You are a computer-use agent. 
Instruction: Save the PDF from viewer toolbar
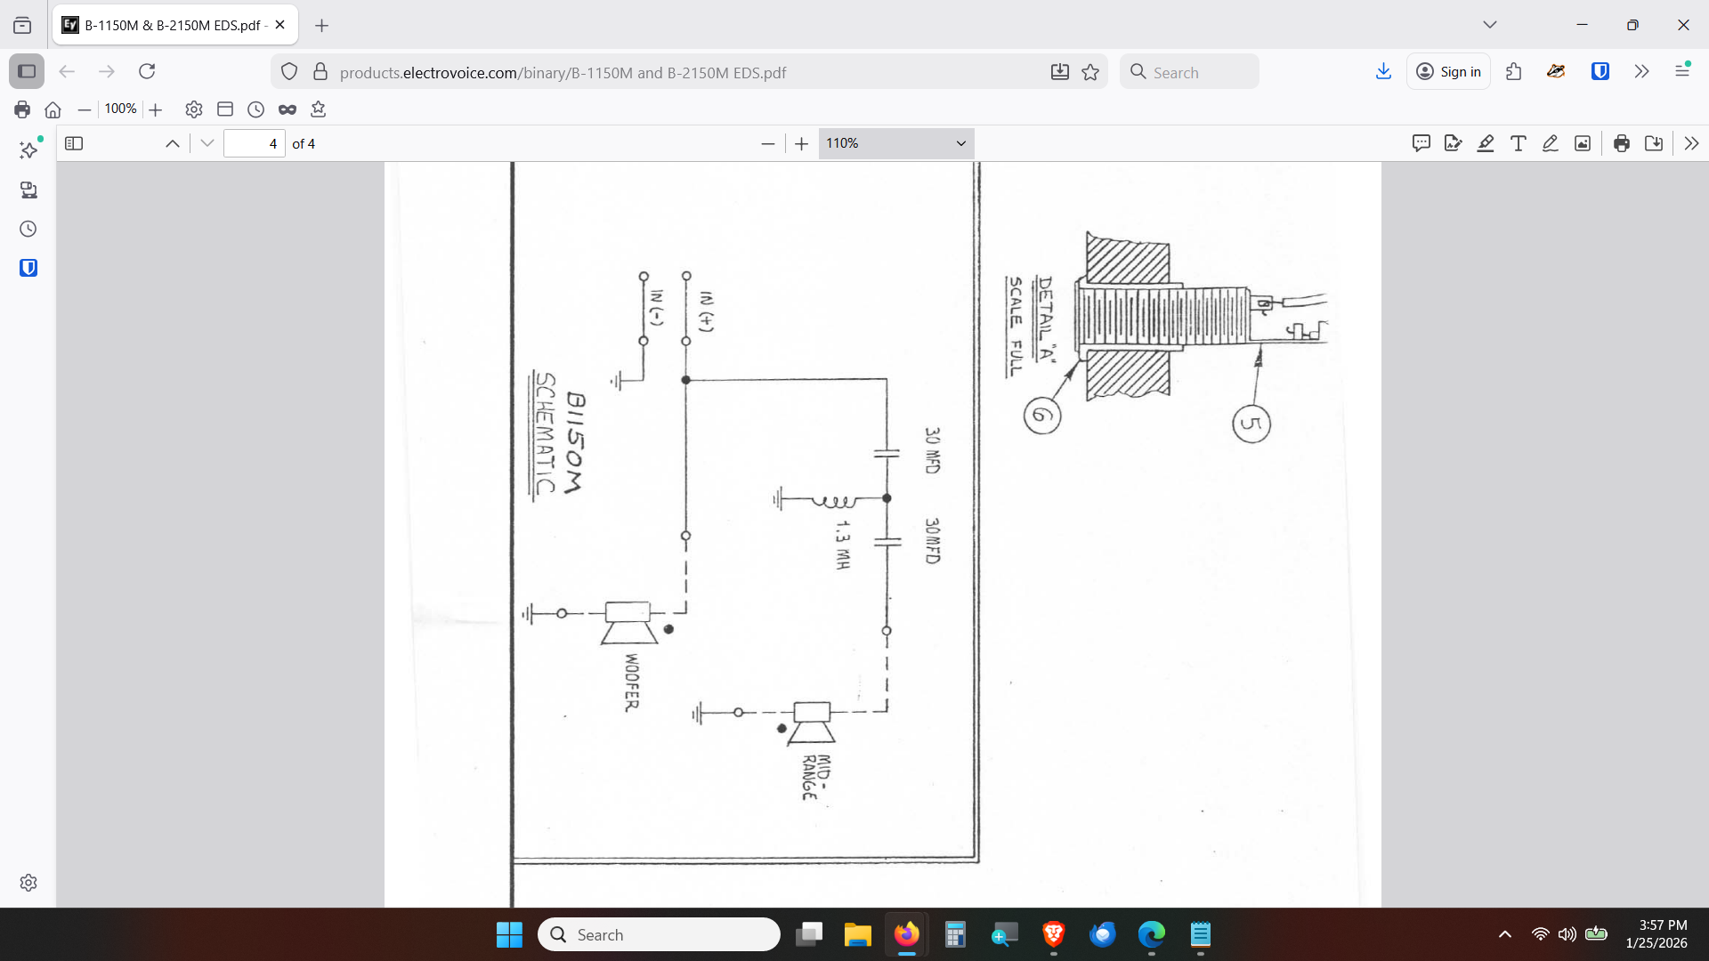[1654, 143]
